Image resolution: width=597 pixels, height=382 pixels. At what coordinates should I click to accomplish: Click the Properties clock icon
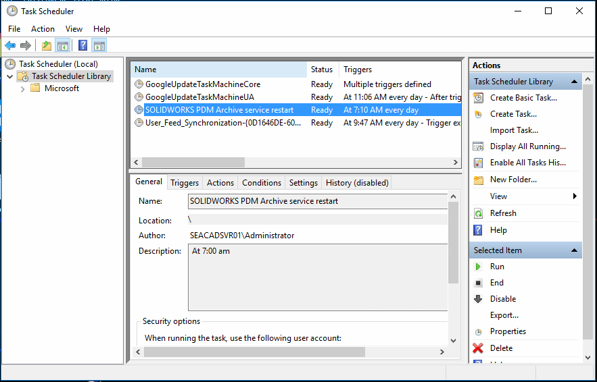pos(478,332)
